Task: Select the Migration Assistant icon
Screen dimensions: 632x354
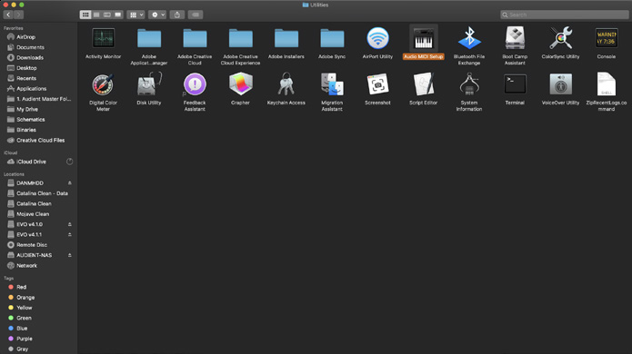Action: tap(332, 84)
